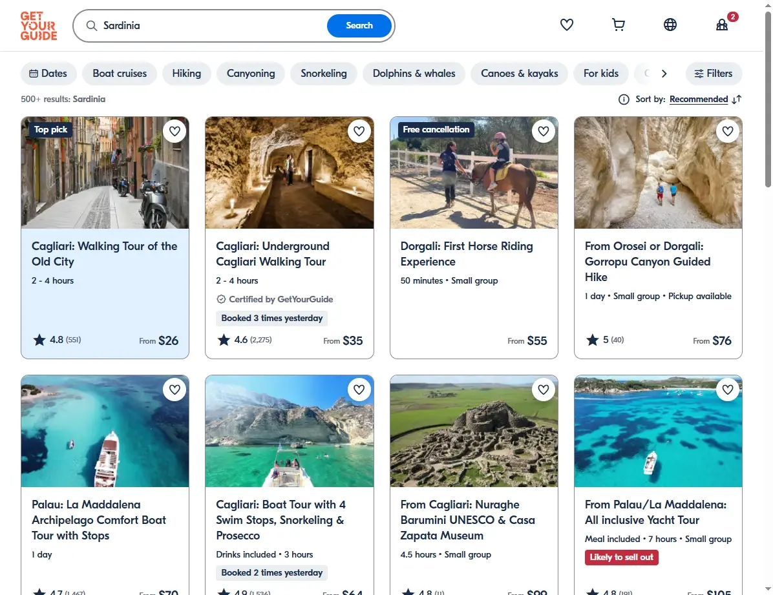The image size is (773, 595).
Task: Open Nuraghe Barumini UNESCO tour title
Action: coord(467,520)
